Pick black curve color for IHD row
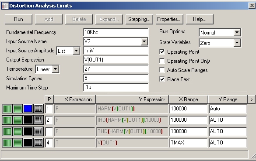The height and width of the screenshot is (161, 256). pos(28,120)
